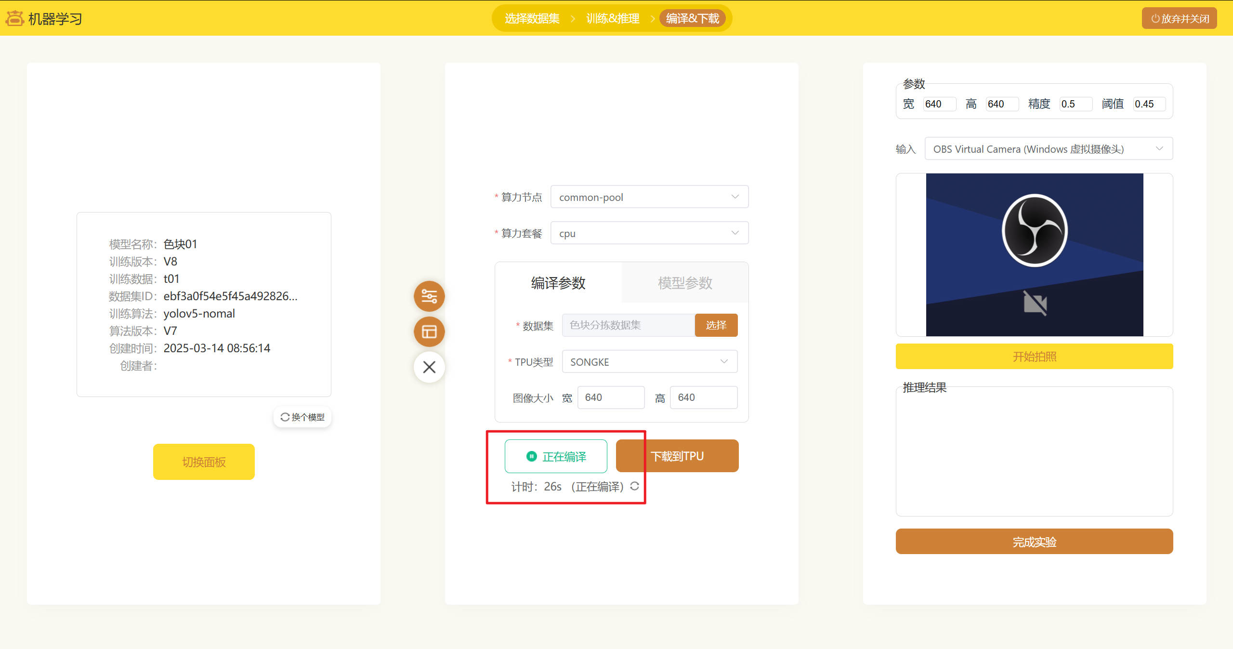The image size is (1233, 649).
Task: Click the OBS camera preview thumbnail
Action: (1034, 254)
